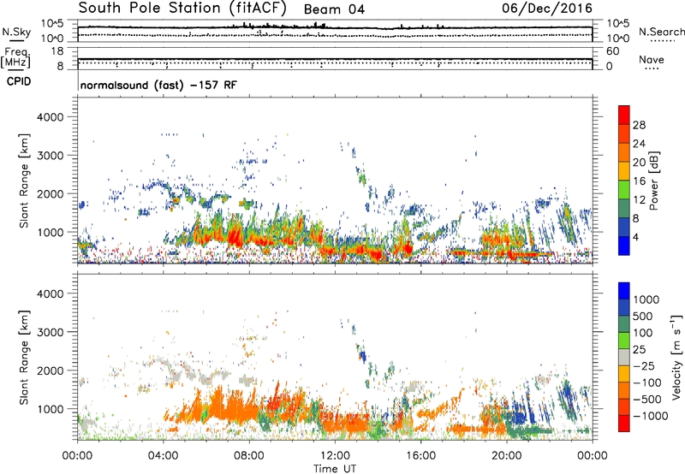Click the '-25' velocity scale value
685x474 pixels.
click(645, 365)
